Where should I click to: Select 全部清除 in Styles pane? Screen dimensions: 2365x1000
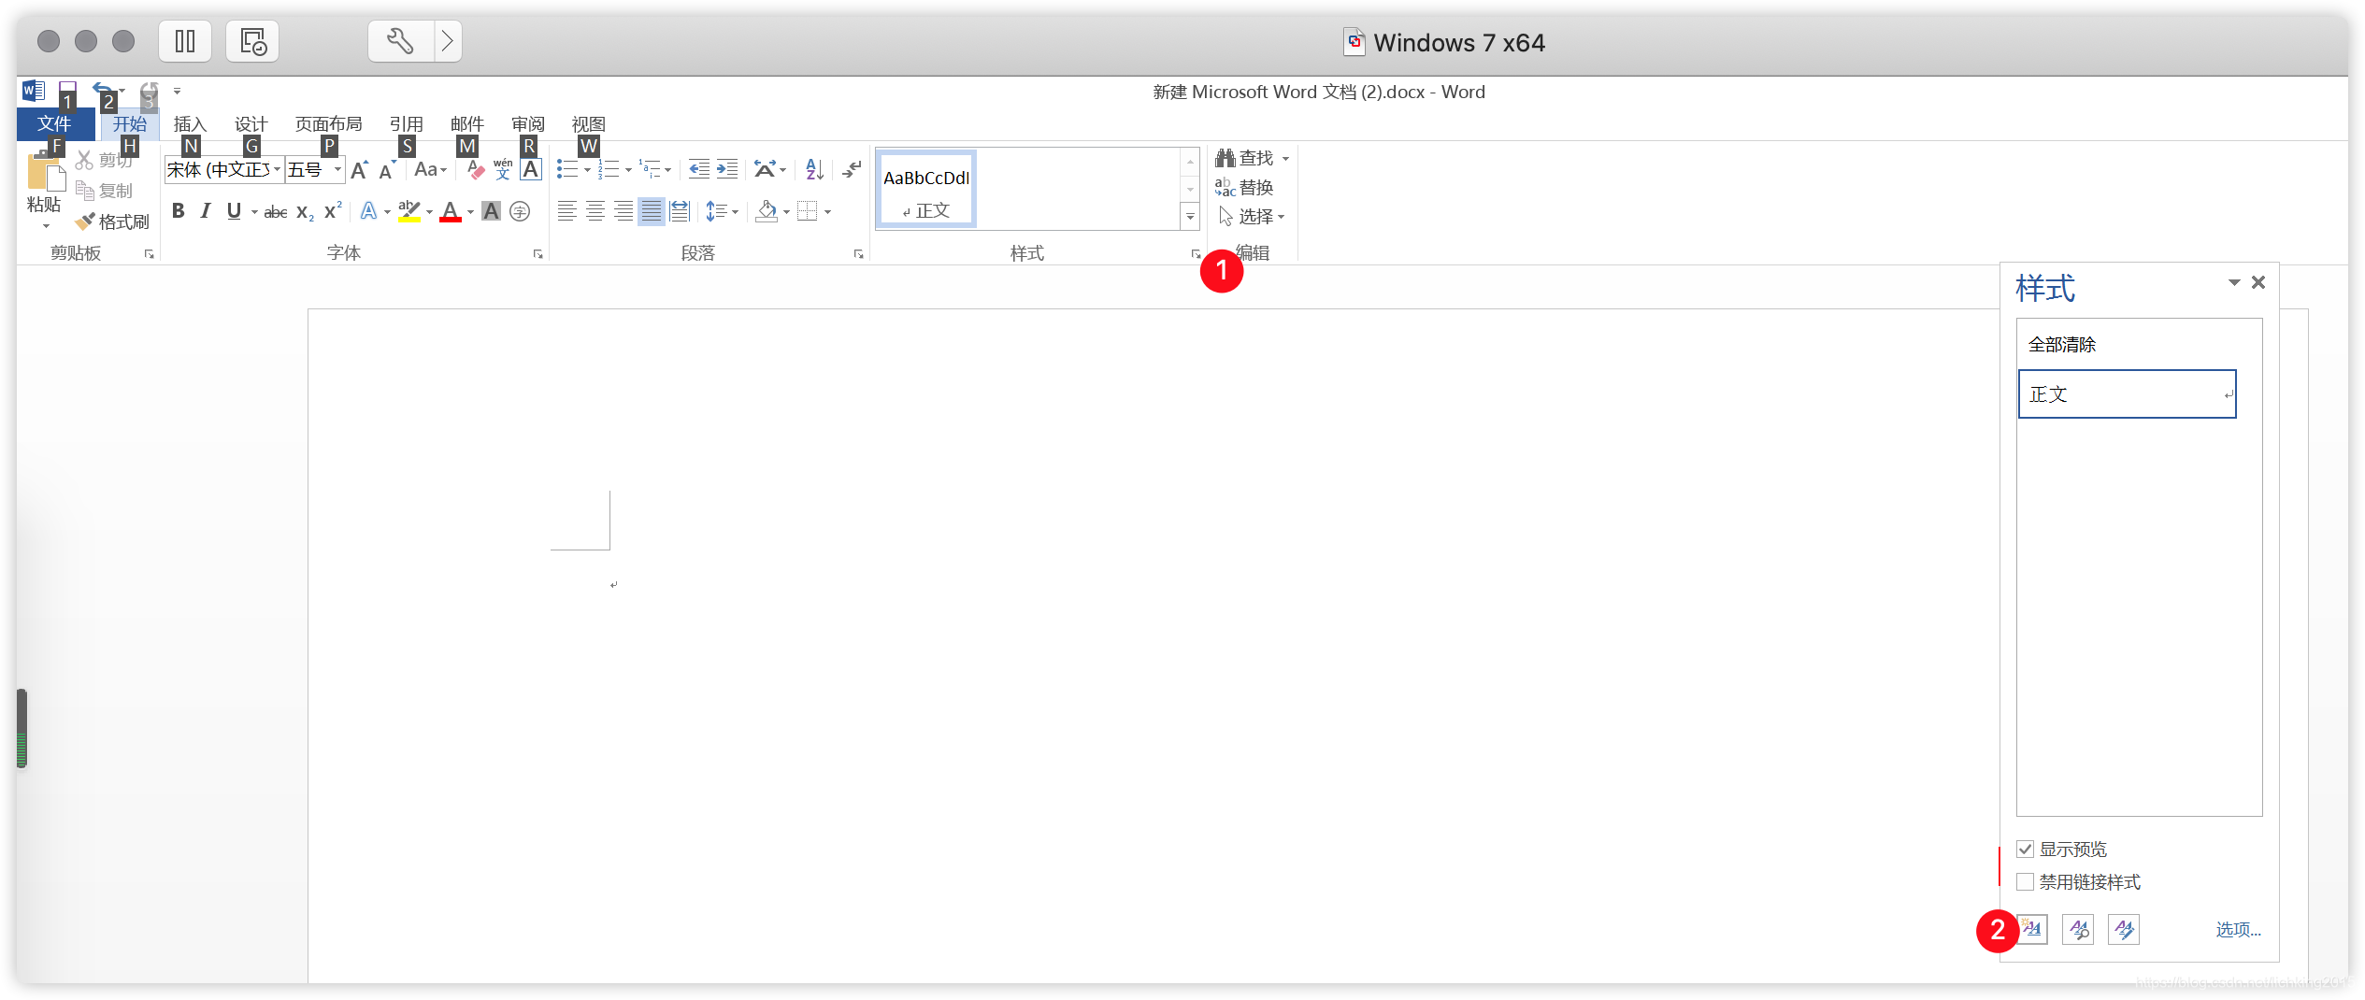(2062, 345)
